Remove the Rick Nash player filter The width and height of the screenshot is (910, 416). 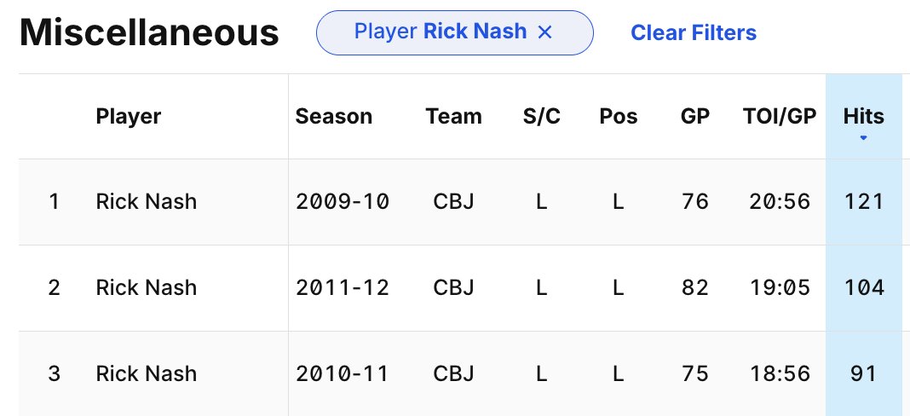point(544,32)
